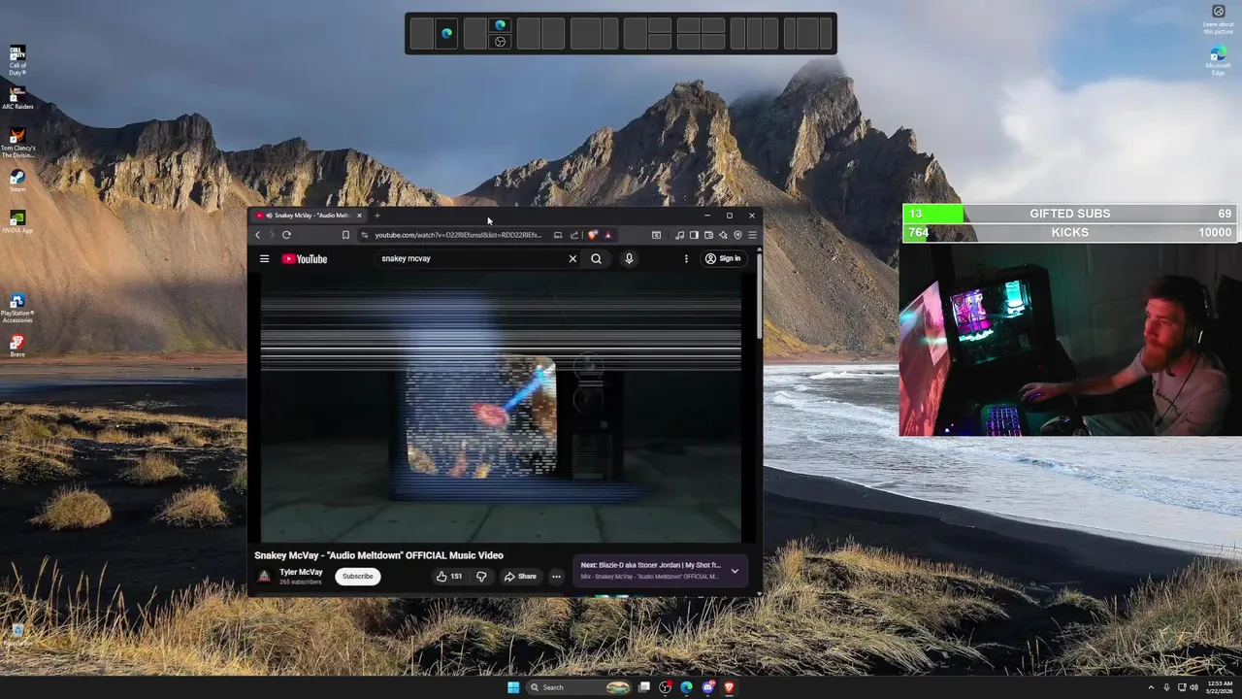The image size is (1242, 699).
Task: Click the YouTube logo
Action: [305, 259]
